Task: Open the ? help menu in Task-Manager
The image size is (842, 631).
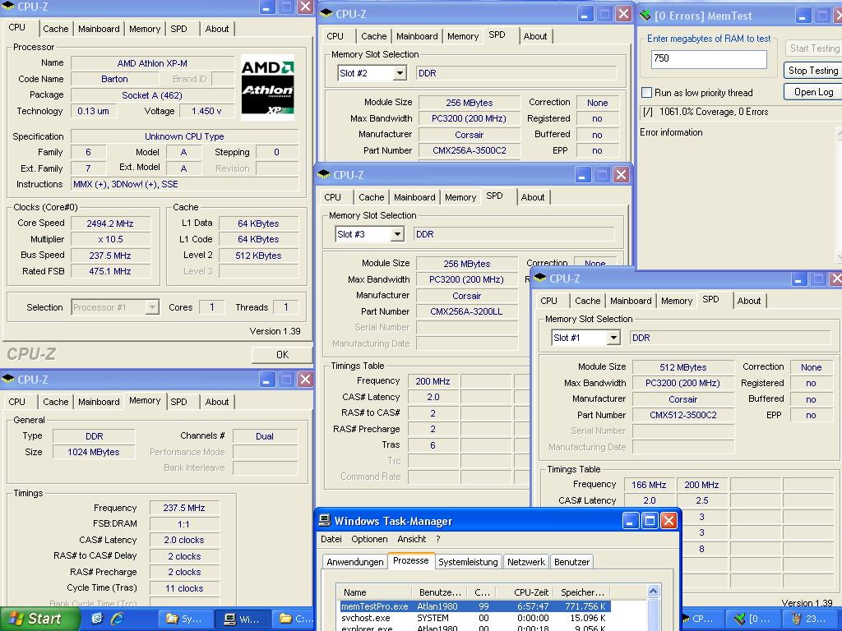Action: 437,539
